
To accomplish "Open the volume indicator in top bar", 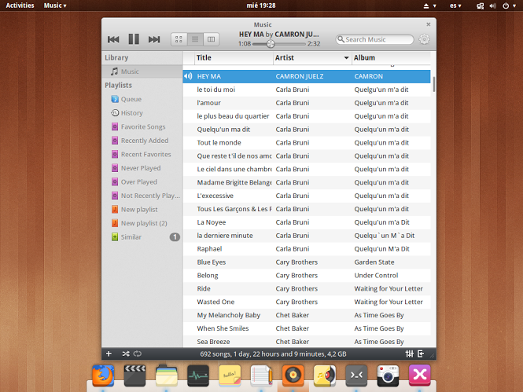I will click(x=492, y=5).
